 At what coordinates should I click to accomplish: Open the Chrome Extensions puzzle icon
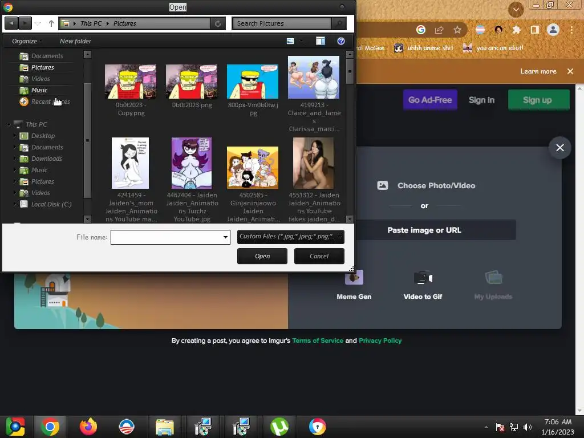click(516, 30)
